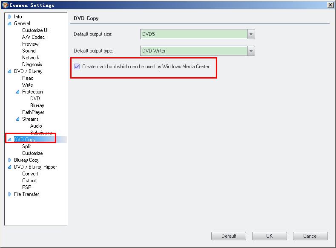Select the DVD Copy tree item
This screenshot has height=248, width=336.
coord(25,140)
